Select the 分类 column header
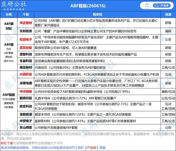The image size is (176, 151). click(9, 15)
